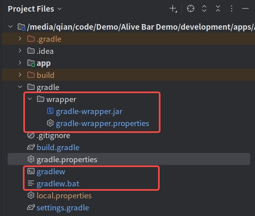This screenshot has height=216, width=255.
Task: Select the .gradle folder name
Action: click(49, 39)
